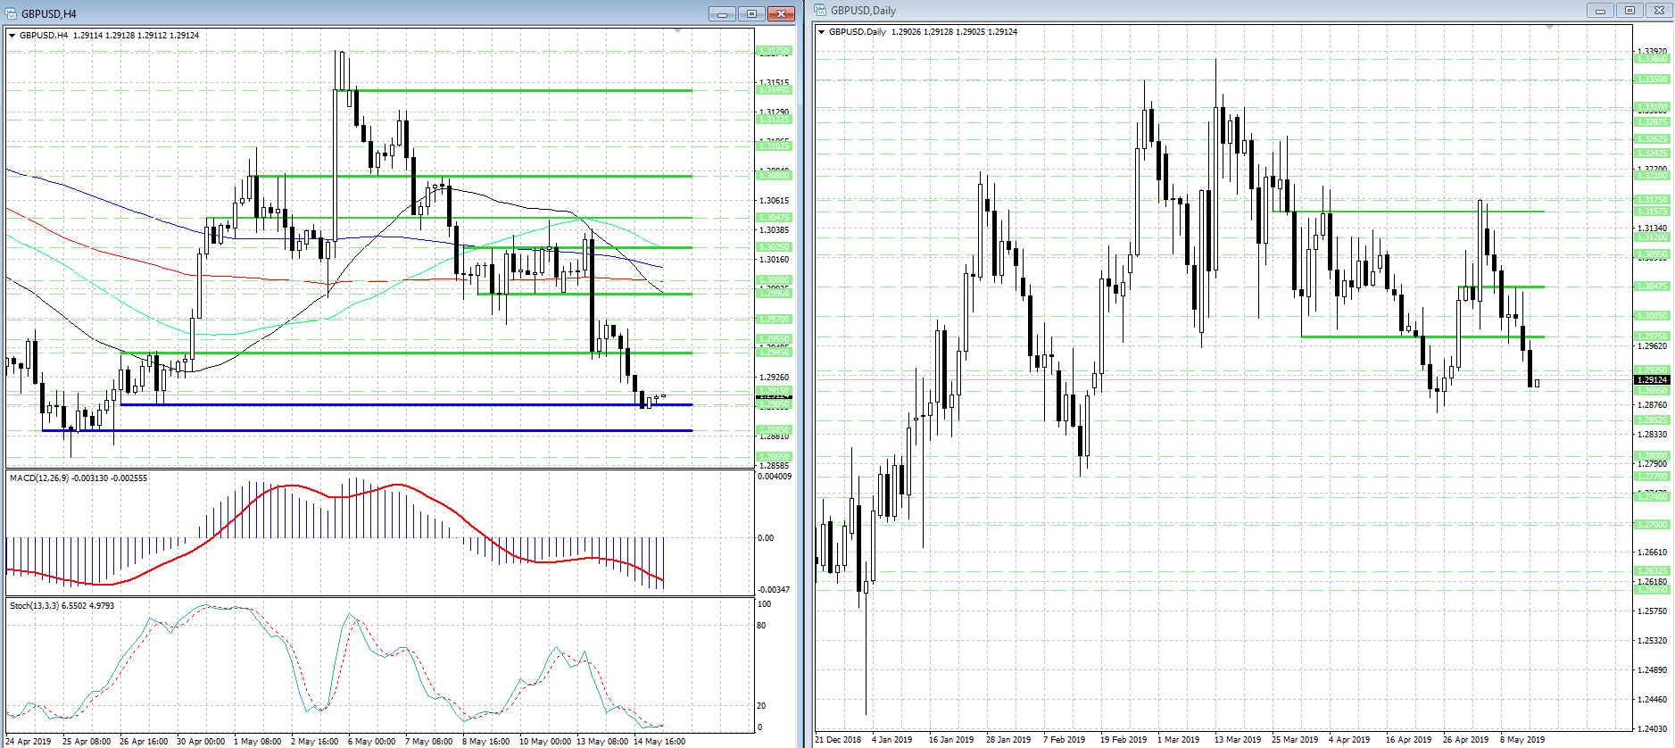Select the Stoch(13,3,3) indicator label
The width and height of the screenshot is (1675, 748).
62,606
